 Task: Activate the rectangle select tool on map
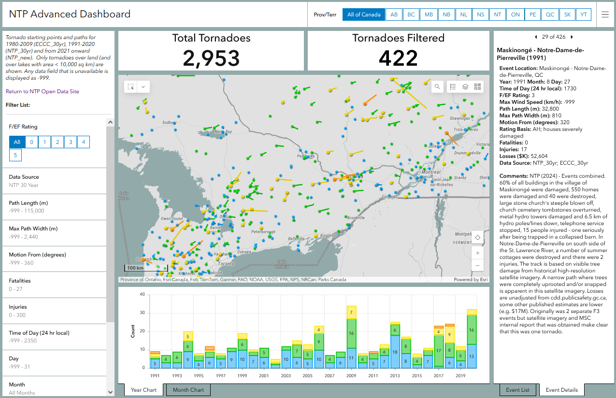click(131, 86)
